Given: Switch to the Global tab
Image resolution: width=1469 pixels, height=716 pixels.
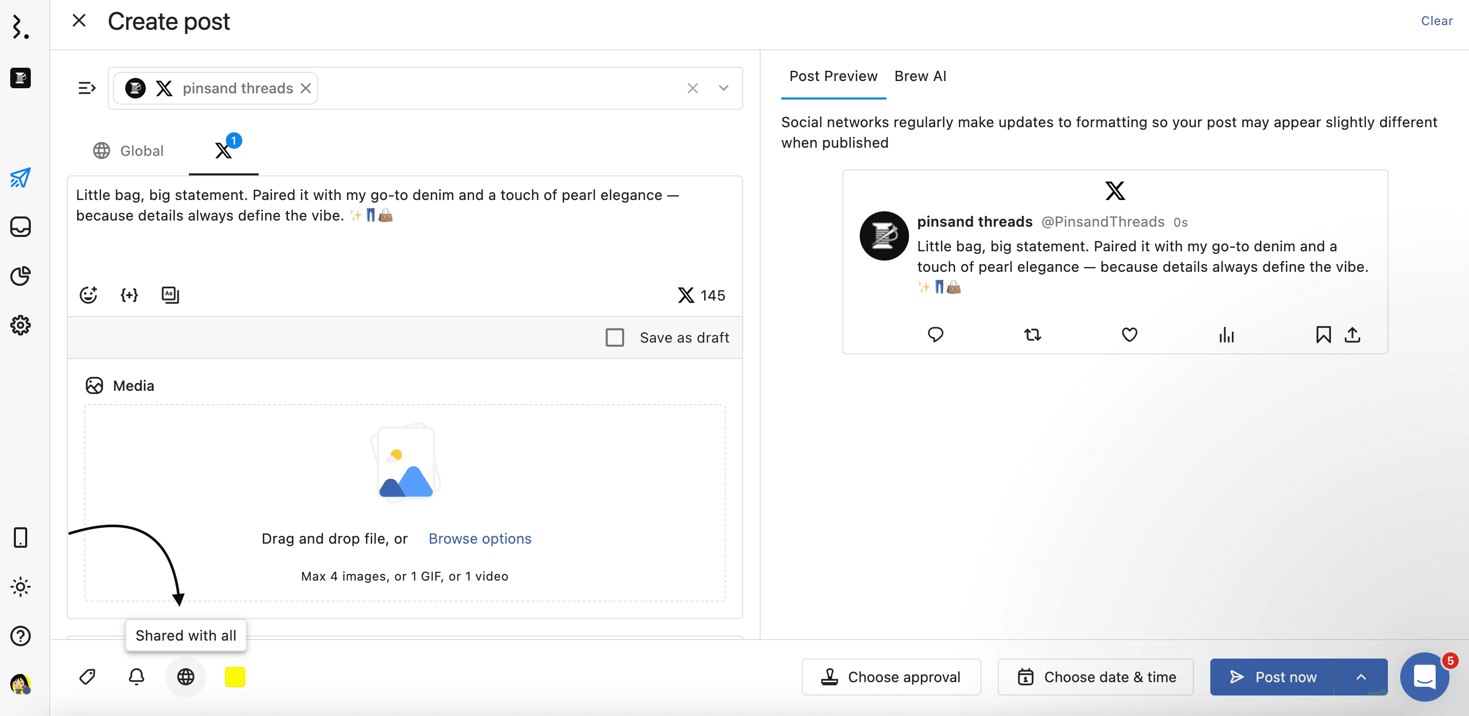Looking at the screenshot, I should tap(129, 150).
